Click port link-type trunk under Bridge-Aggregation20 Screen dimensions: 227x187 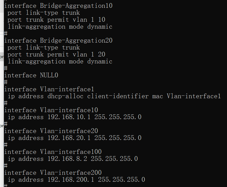point(43,47)
